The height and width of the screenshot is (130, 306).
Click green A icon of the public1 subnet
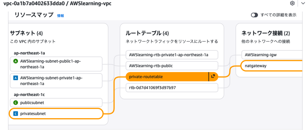tap(16, 61)
